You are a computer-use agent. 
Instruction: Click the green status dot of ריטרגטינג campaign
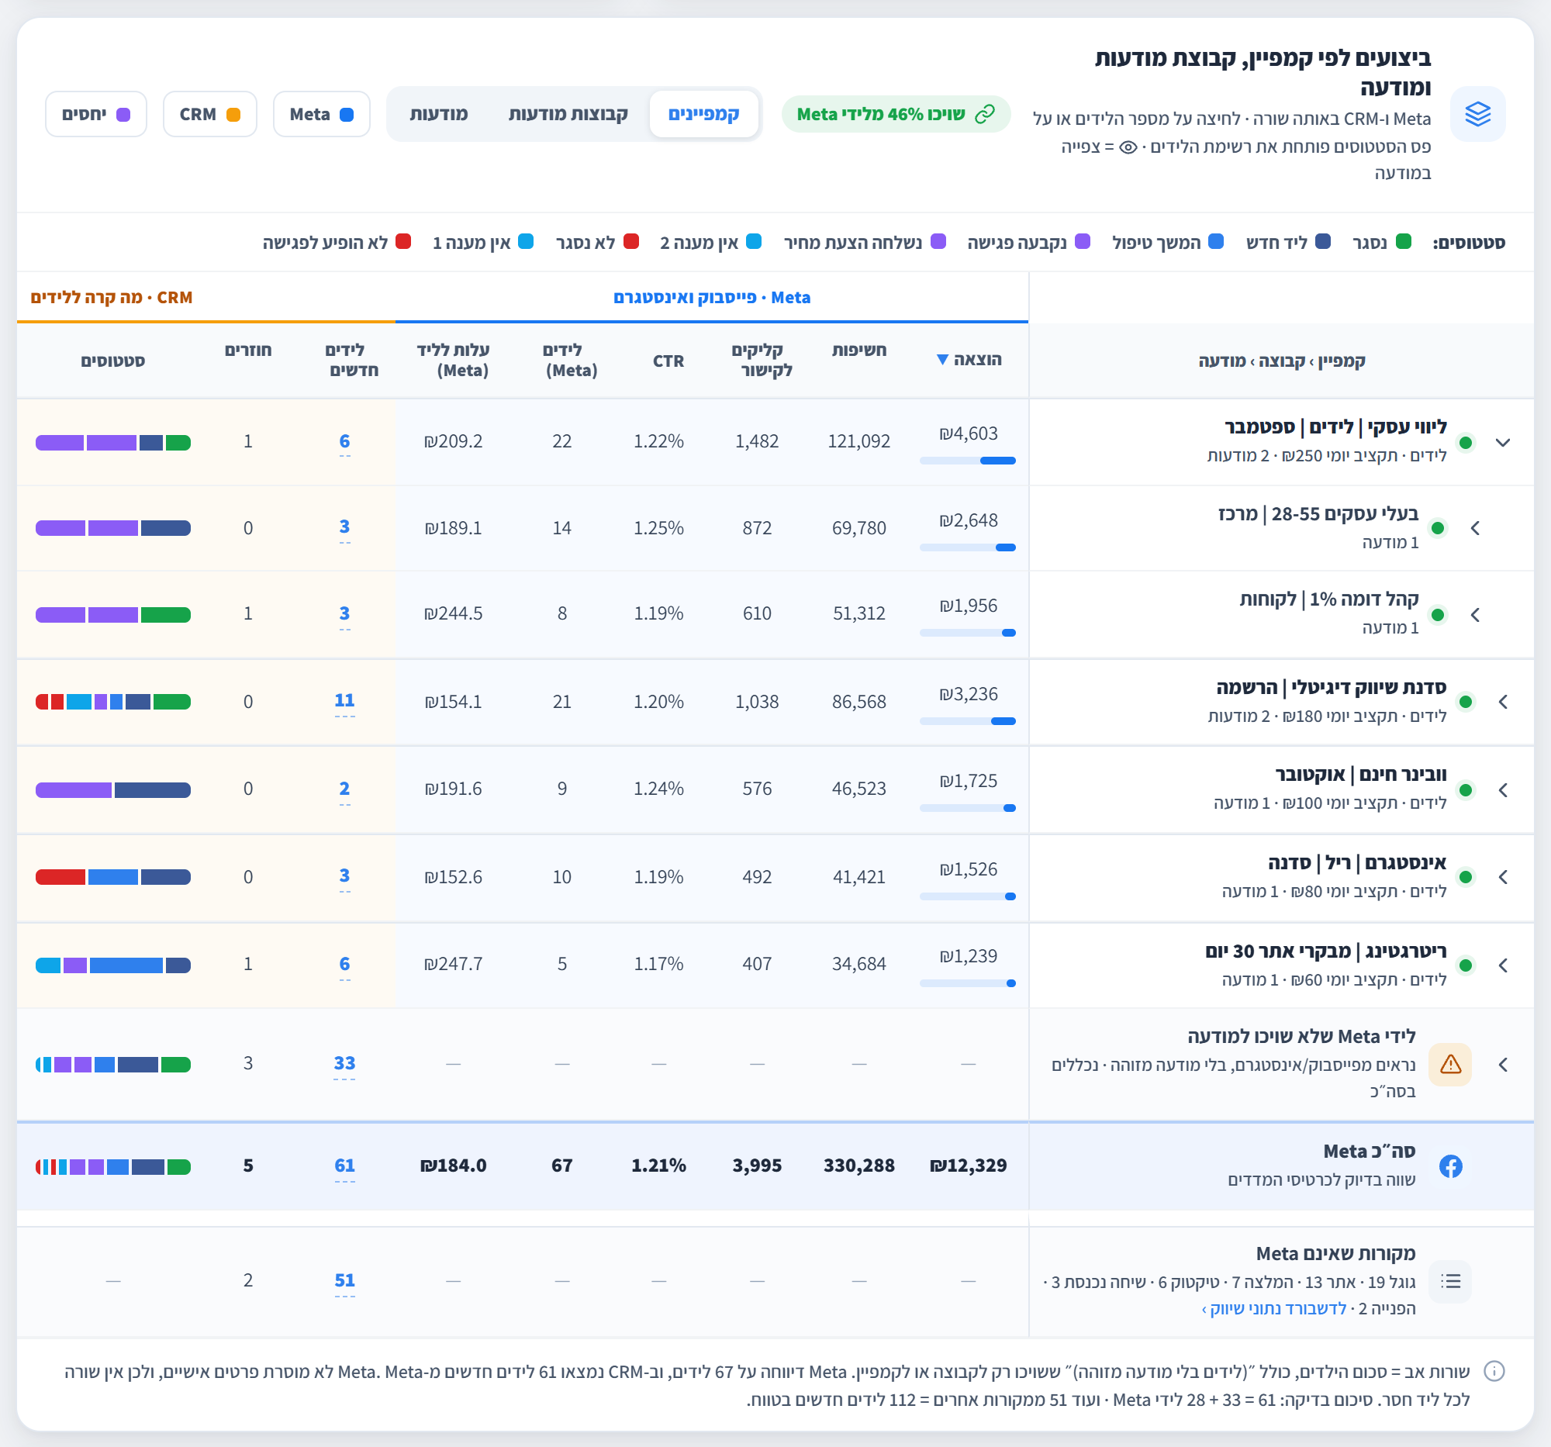click(x=1465, y=965)
